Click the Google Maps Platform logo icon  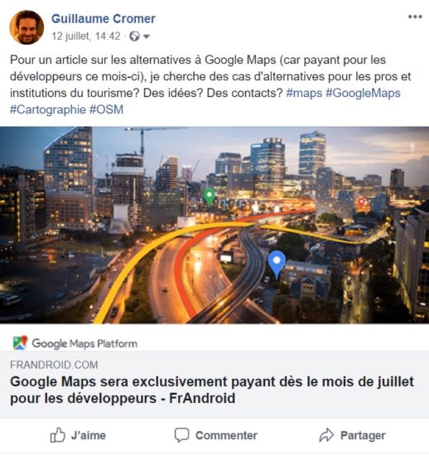[x=20, y=343]
